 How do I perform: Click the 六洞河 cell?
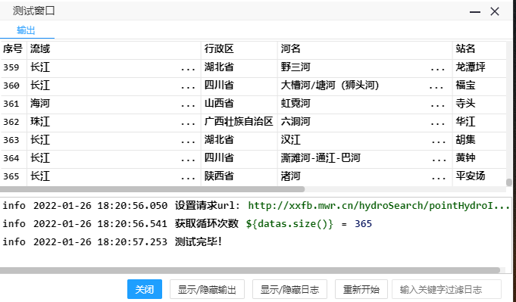pyautogui.click(x=296, y=122)
